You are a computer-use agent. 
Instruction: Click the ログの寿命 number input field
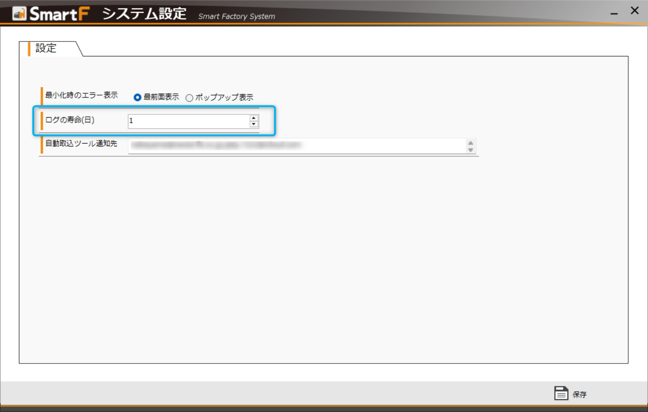[189, 121]
